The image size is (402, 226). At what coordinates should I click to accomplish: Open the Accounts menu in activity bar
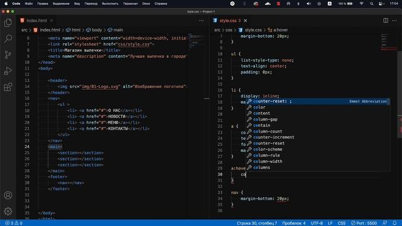click(x=8, y=195)
